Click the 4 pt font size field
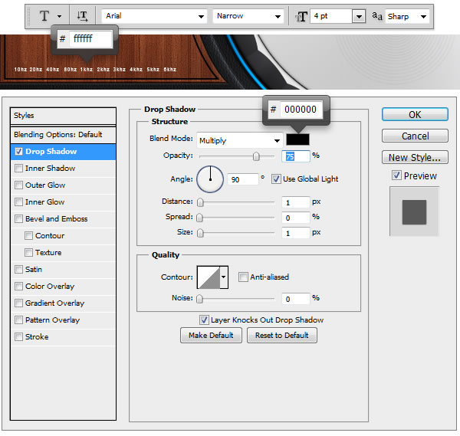This screenshot has width=460, height=436. click(x=331, y=16)
